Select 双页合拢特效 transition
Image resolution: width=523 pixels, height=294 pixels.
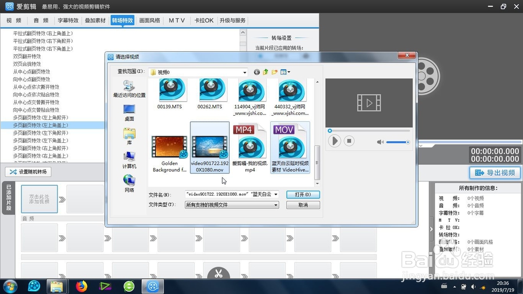27,64
